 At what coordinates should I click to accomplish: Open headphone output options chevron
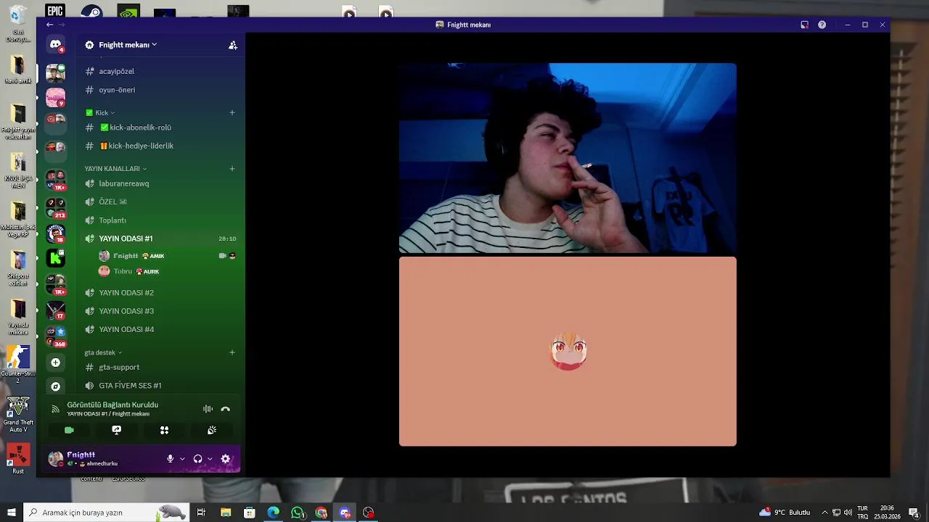pyautogui.click(x=210, y=459)
